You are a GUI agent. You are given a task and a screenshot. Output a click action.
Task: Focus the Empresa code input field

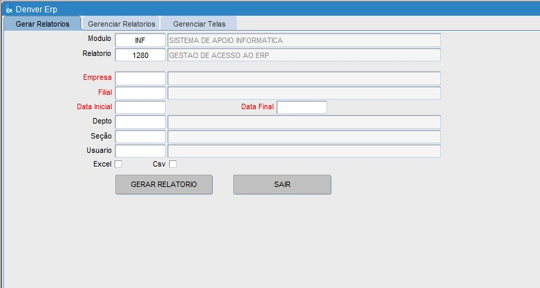140,78
